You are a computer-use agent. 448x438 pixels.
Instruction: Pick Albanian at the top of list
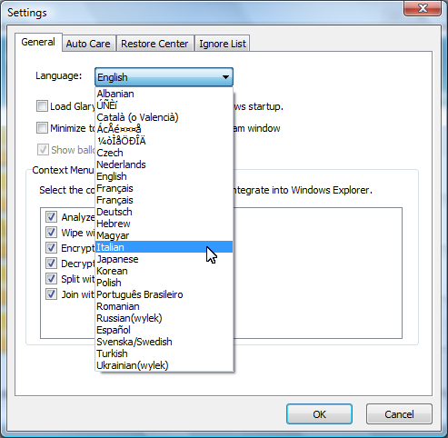tap(164, 94)
